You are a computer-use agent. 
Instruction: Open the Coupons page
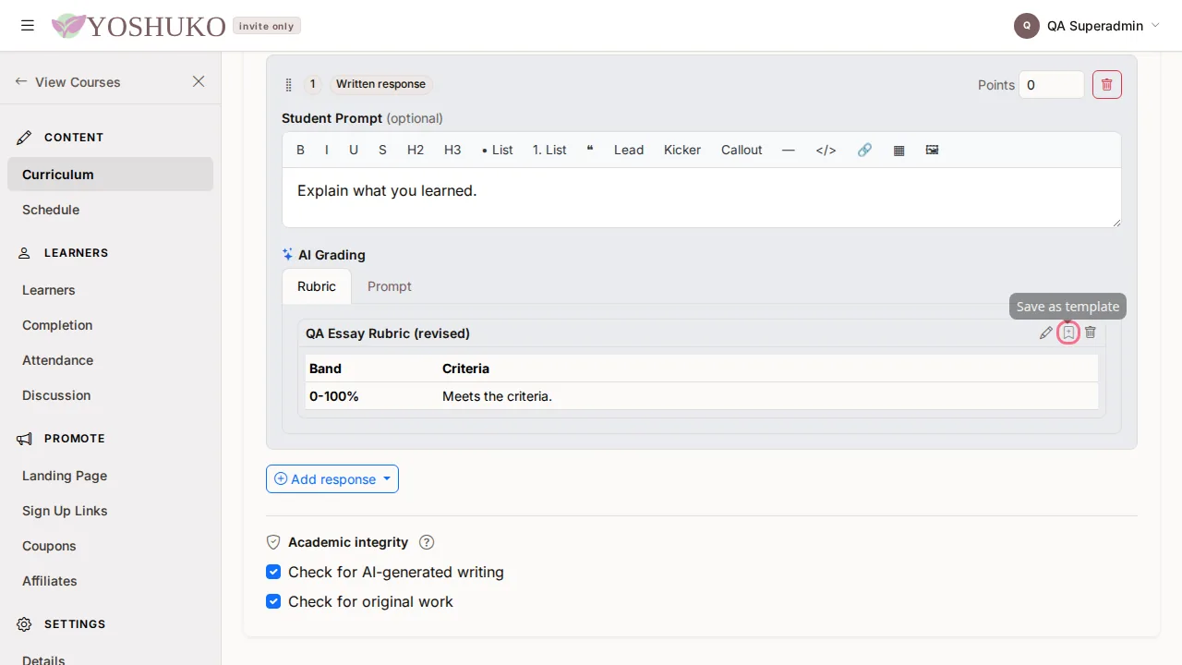tap(110, 546)
